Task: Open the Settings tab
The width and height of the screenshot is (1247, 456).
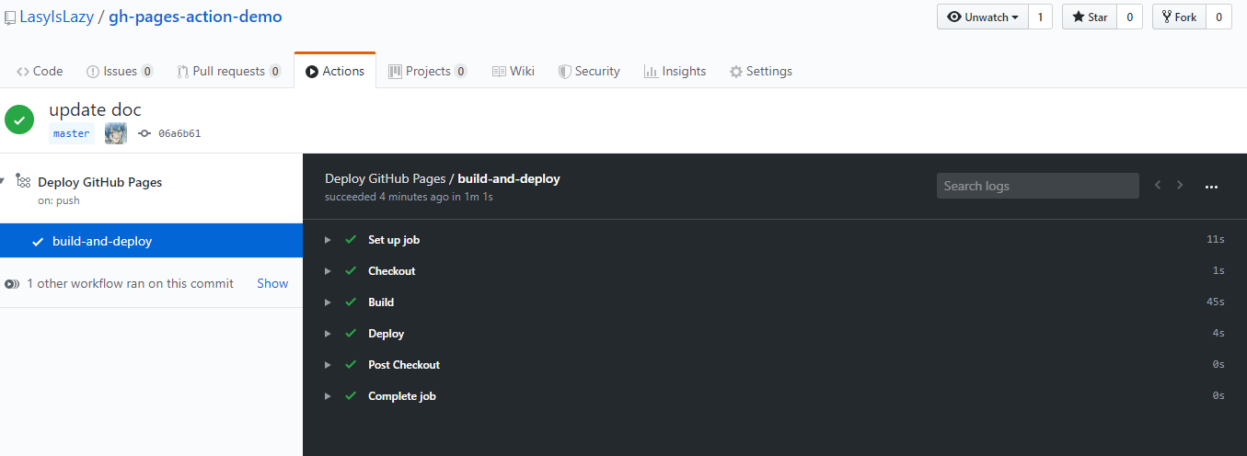Action: [x=761, y=71]
